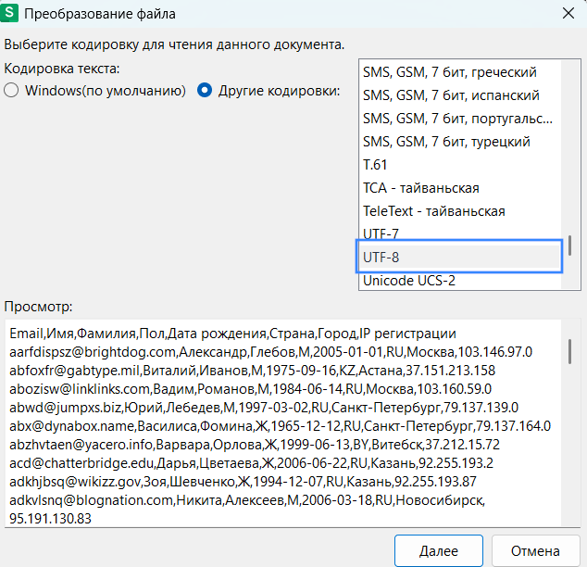The image size is (587, 567).
Task: Click preview line with abwd@jumpxs.biz
Action: point(264,408)
